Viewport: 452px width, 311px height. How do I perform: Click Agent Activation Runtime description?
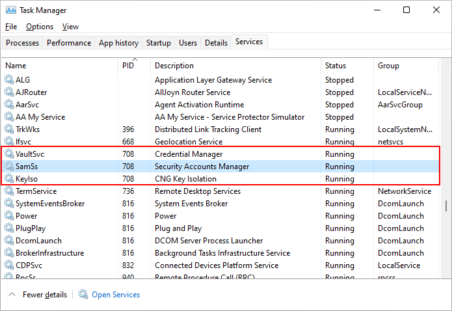coord(199,105)
